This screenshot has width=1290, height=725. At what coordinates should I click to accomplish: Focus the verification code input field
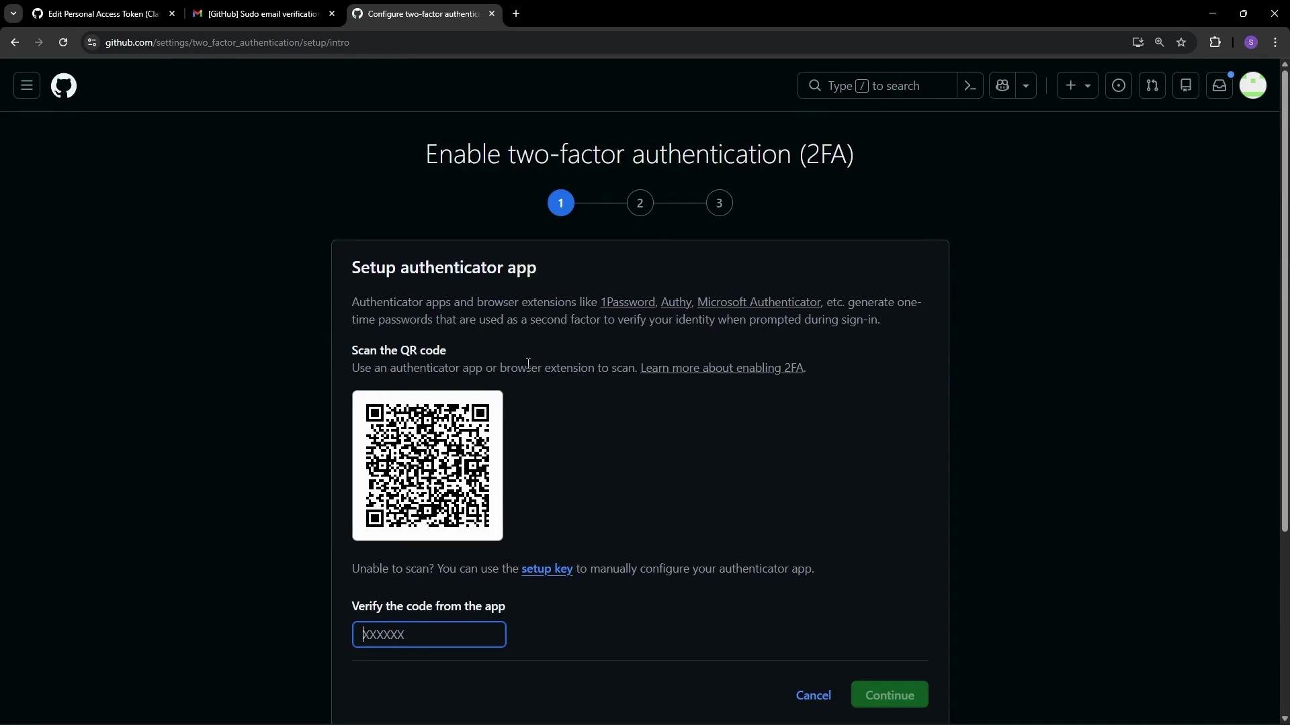tap(429, 634)
